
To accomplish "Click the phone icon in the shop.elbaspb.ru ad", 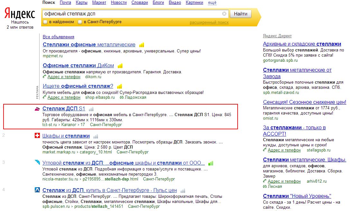I will (45, 97).
